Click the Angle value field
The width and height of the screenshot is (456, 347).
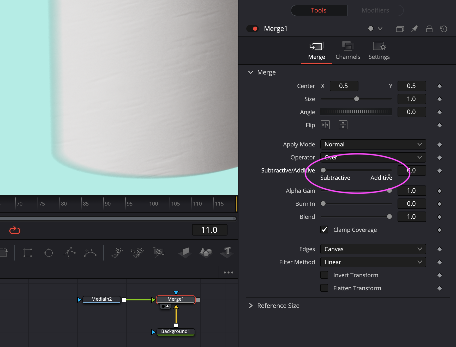[x=412, y=112]
